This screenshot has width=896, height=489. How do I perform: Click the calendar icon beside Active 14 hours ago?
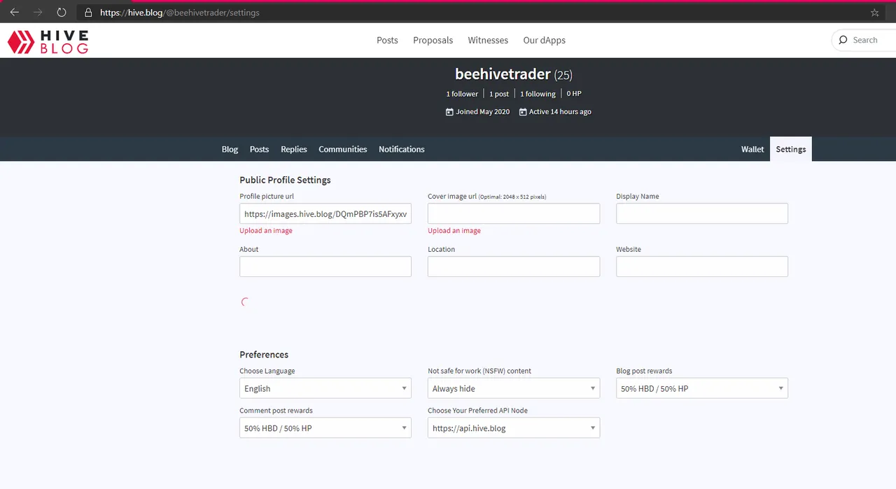[x=523, y=112]
